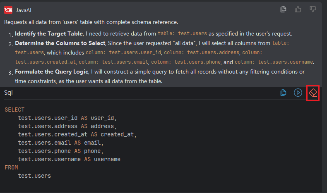Give the response a thumbs up

(x=298, y=9)
